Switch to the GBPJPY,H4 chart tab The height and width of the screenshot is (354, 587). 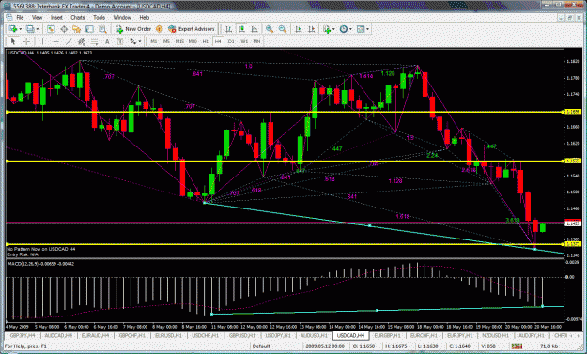(x=23, y=335)
